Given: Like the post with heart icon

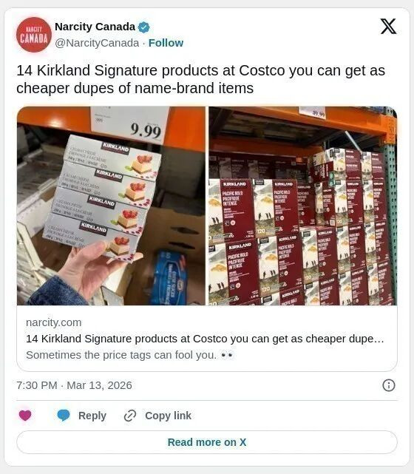Looking at the screenshot, I should coord(25,416).
